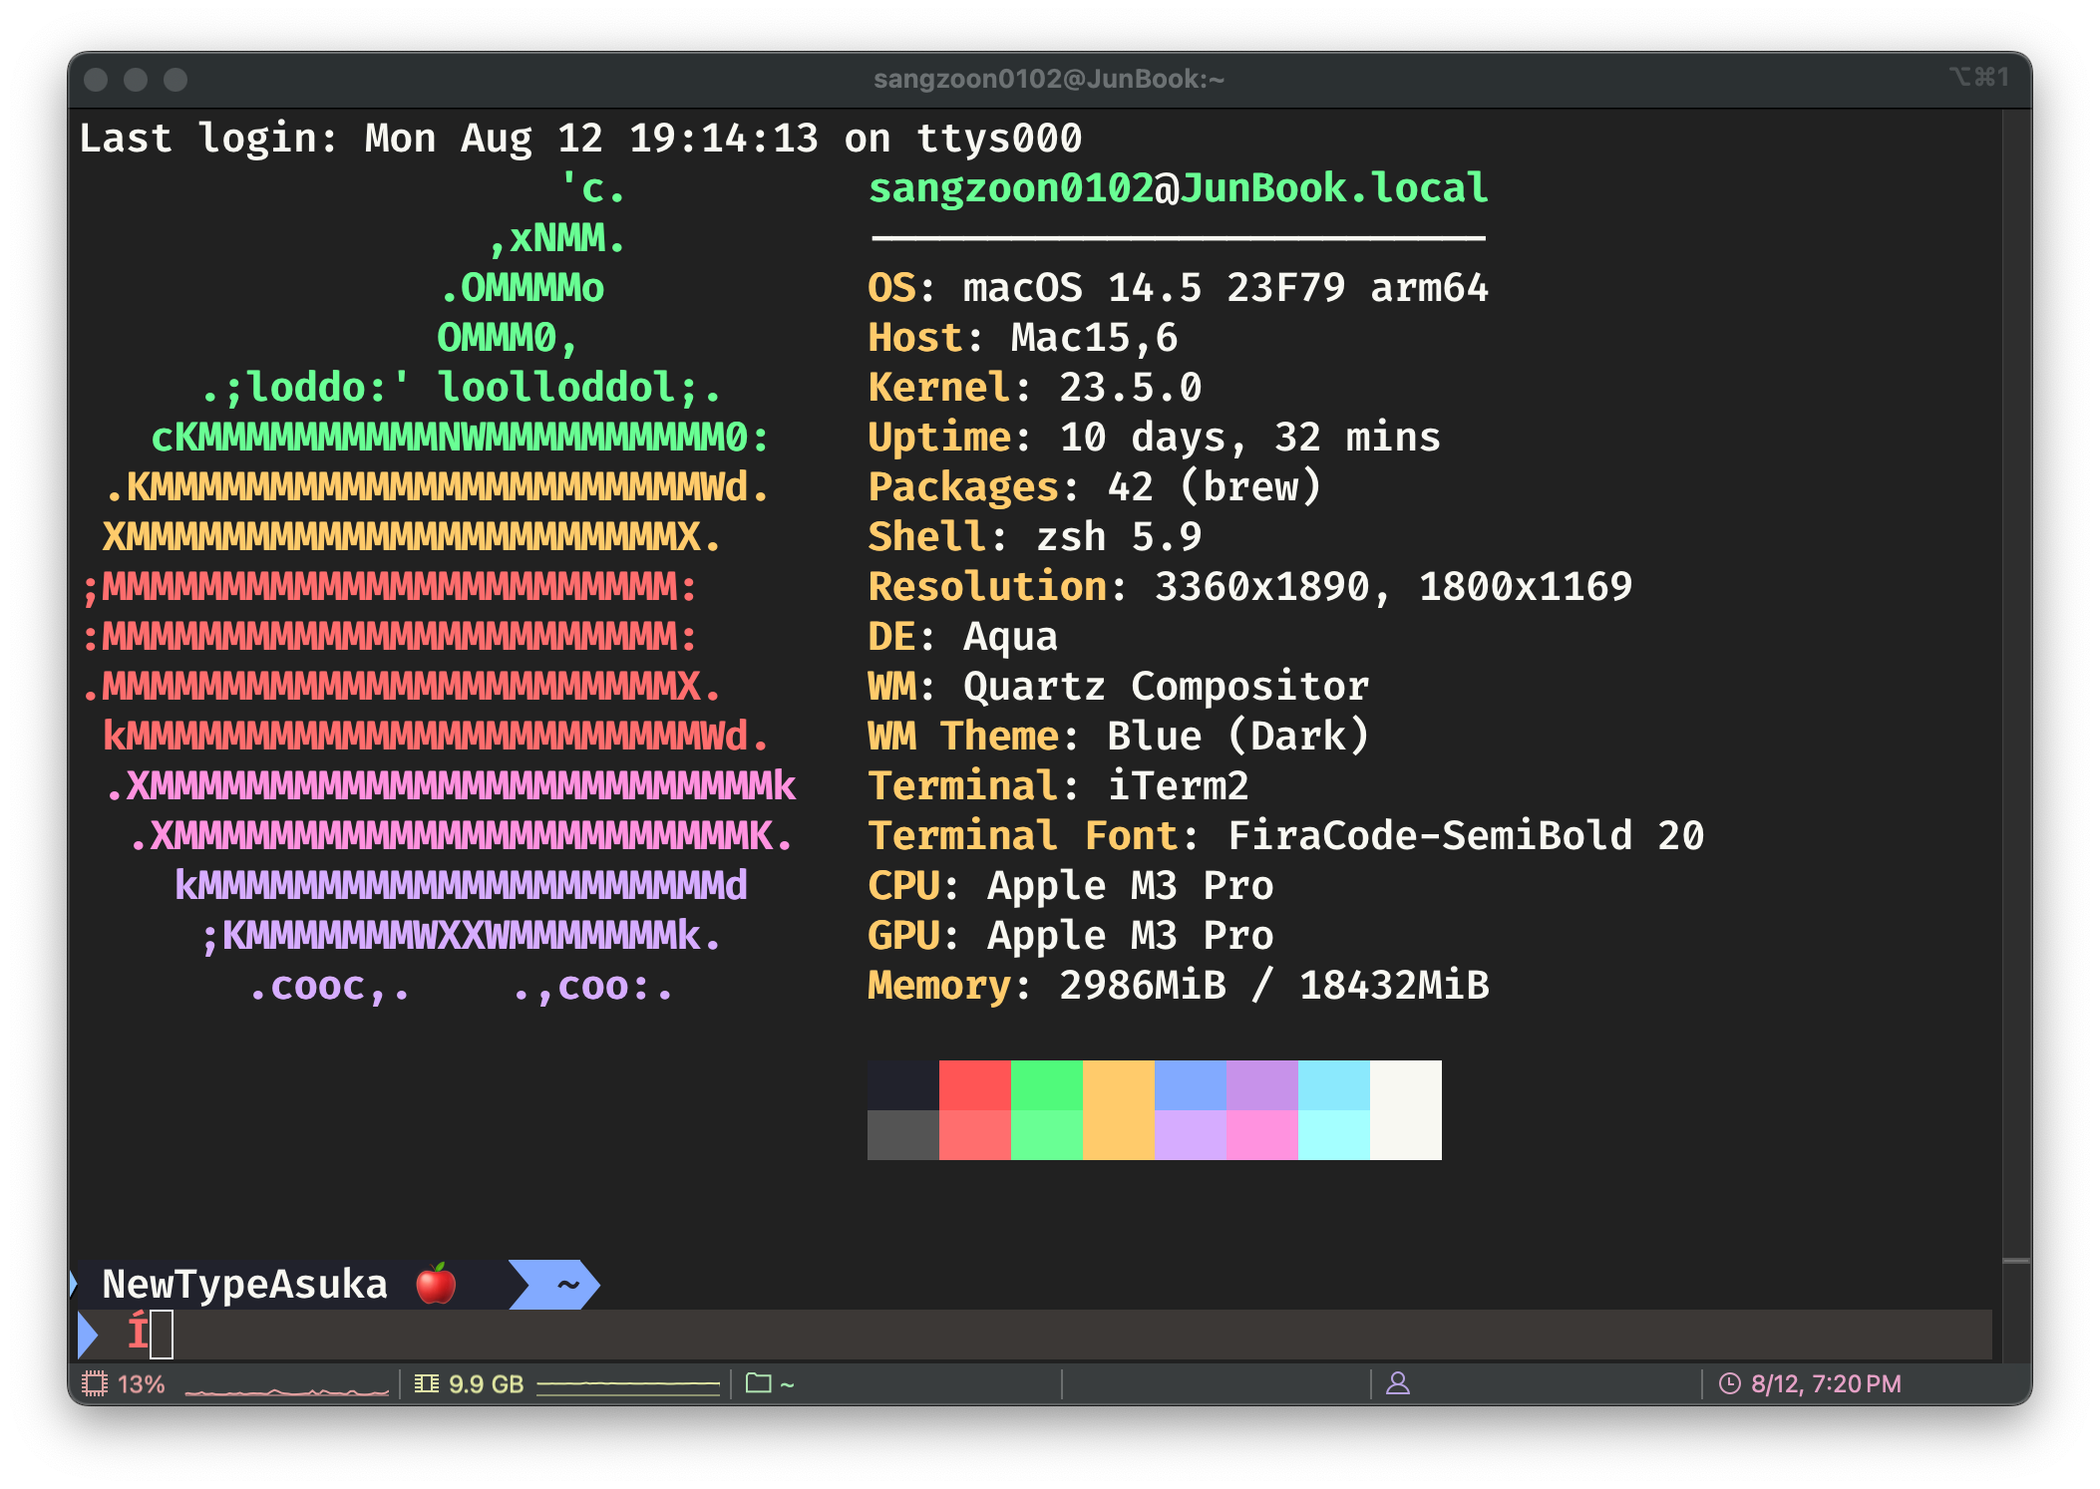The image size is (2100, 1489).
Task: Click the Shell: zsh 5.9 line
Action: [x=1035, y=537]
